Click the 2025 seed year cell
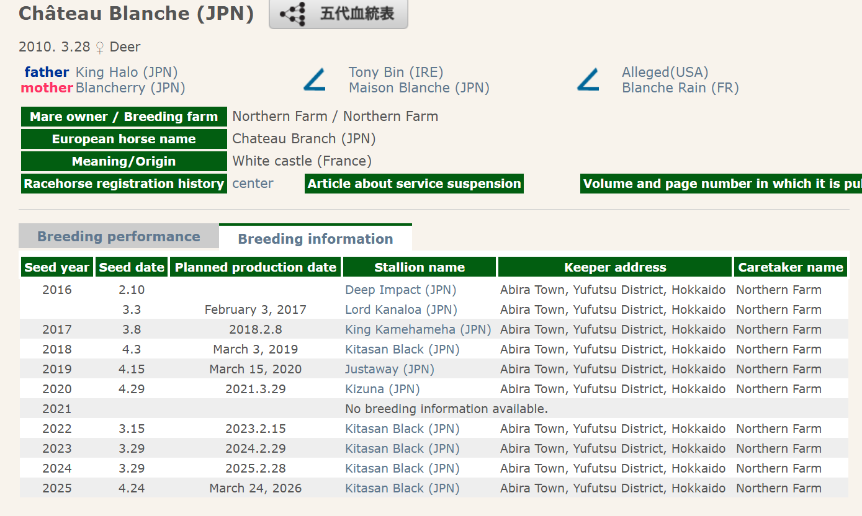This screenshot has width=862, height=516. (57, 488)
